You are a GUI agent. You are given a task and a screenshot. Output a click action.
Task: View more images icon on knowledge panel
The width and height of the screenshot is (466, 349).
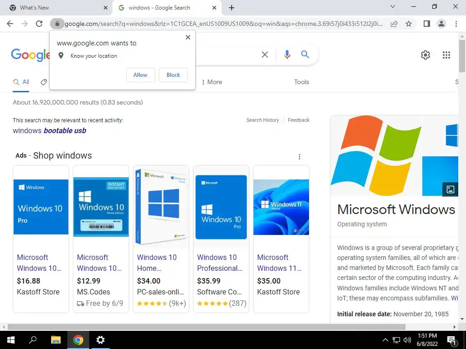[x=450, y=189]
